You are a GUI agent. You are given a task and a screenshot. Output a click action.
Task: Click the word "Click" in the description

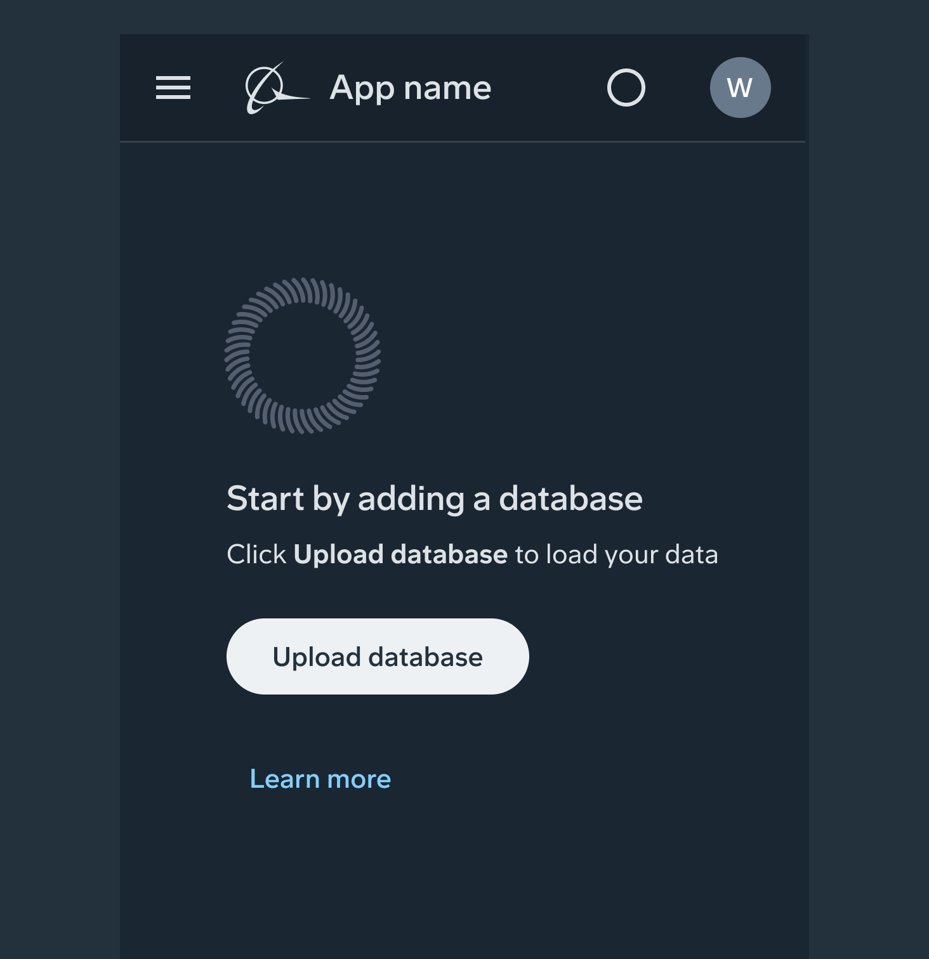(x=256, y=554)
